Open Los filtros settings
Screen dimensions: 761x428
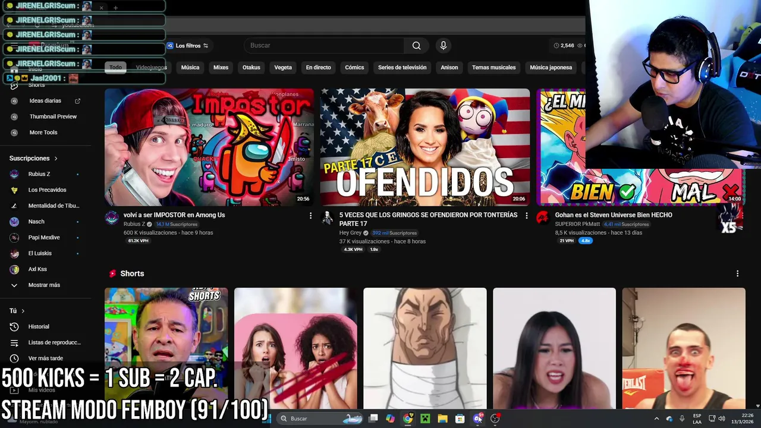coord(187,46)
